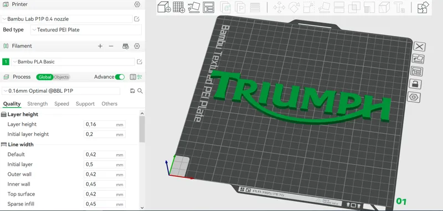This screenshot has width=443, height=211.
Task: Click the parameter list icon next to Advance
Action: click(133, 77)
